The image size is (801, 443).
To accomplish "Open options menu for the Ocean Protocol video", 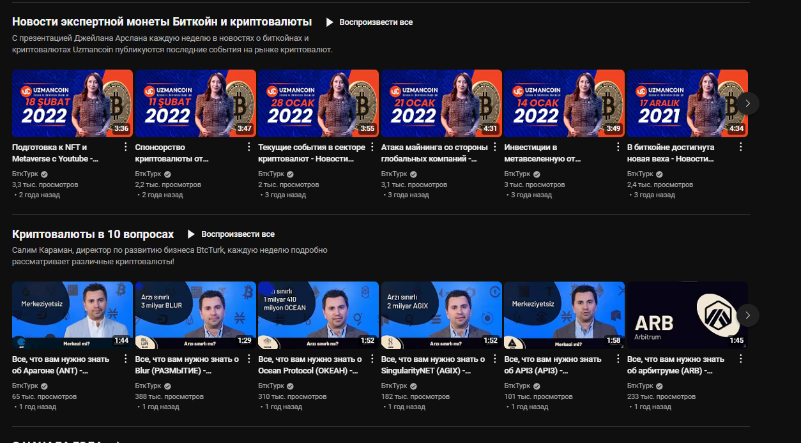I will (x=372, y=359).
